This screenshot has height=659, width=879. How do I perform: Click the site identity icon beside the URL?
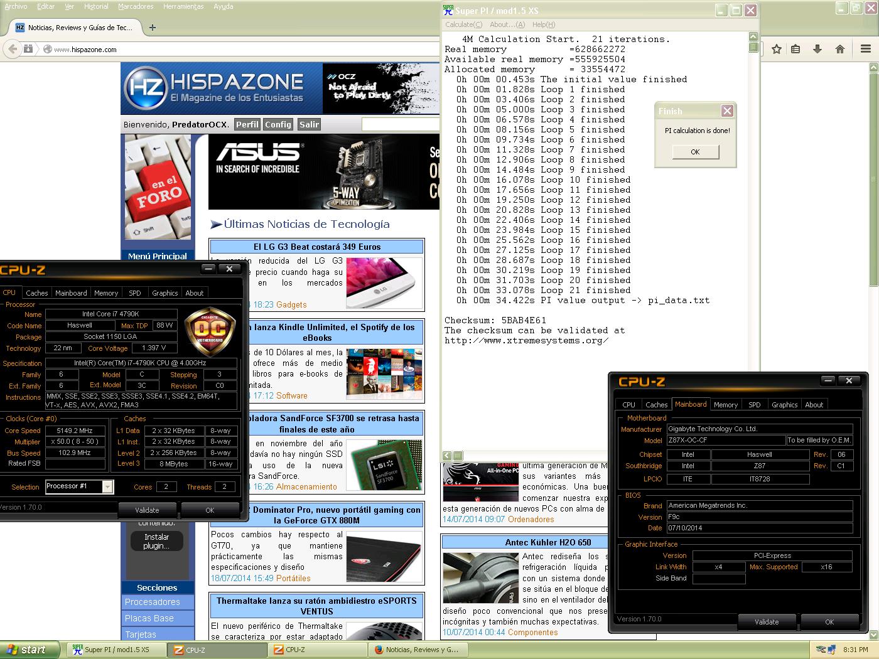click(48, 49)
